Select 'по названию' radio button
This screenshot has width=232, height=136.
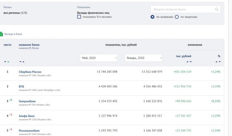(152, 17)
